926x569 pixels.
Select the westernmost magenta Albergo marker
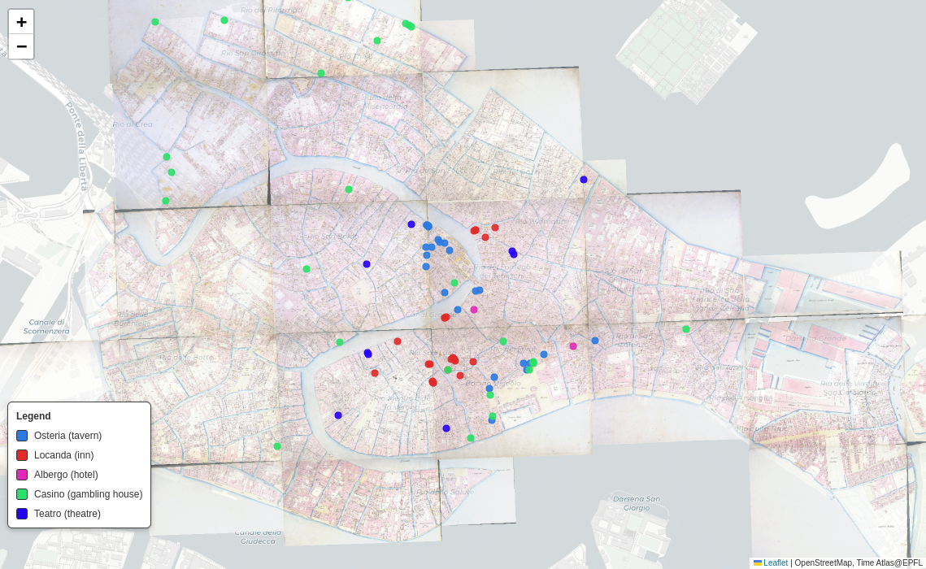point(474,310)
